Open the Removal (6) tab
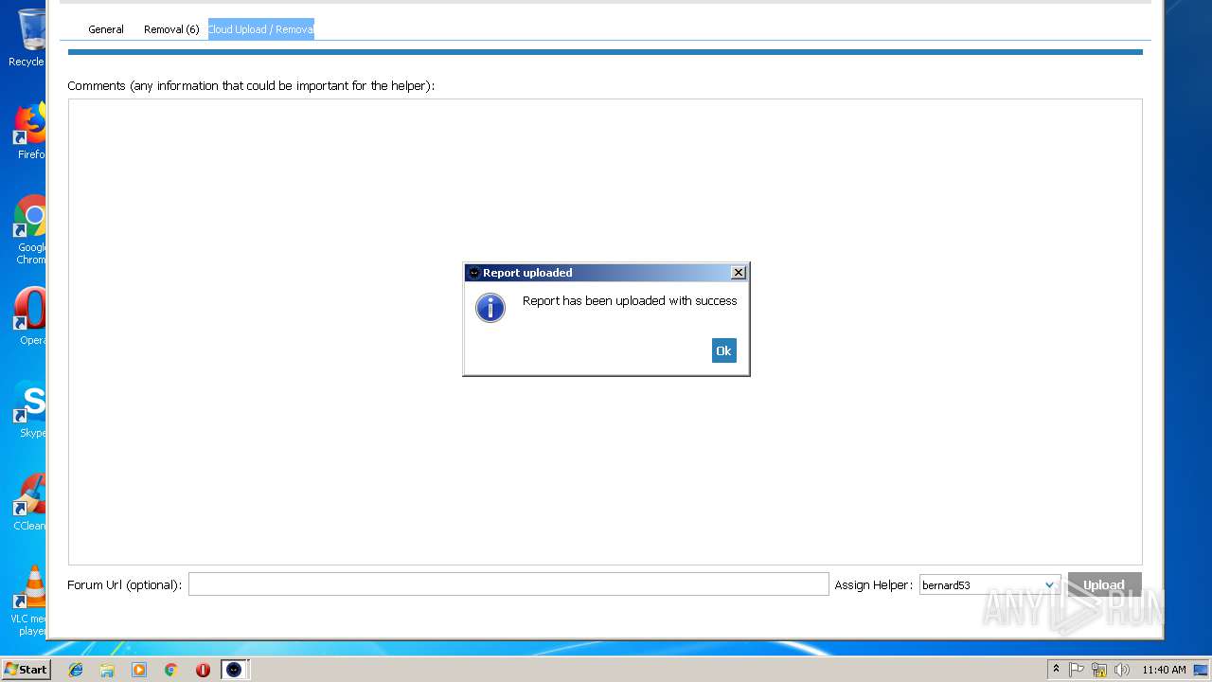The height and width of the screenshot is (682, 1212). pyautogui.click(x=171, y=29)
